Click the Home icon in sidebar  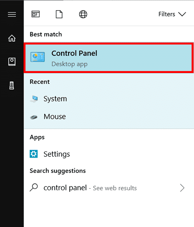[12, 38]
